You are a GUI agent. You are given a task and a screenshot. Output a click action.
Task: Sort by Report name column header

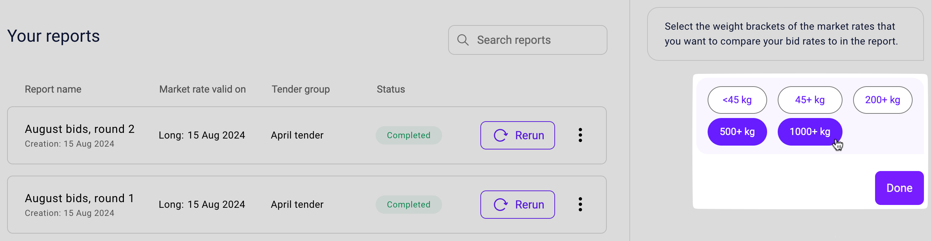53,89
